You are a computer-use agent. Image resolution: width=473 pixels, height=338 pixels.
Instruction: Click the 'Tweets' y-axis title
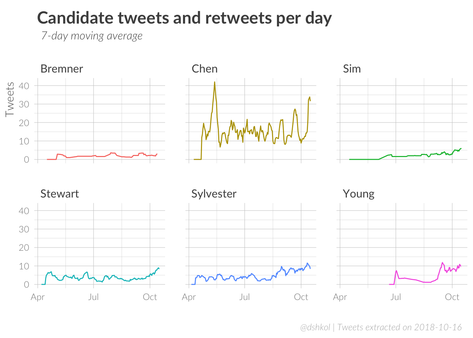[10, 99]
